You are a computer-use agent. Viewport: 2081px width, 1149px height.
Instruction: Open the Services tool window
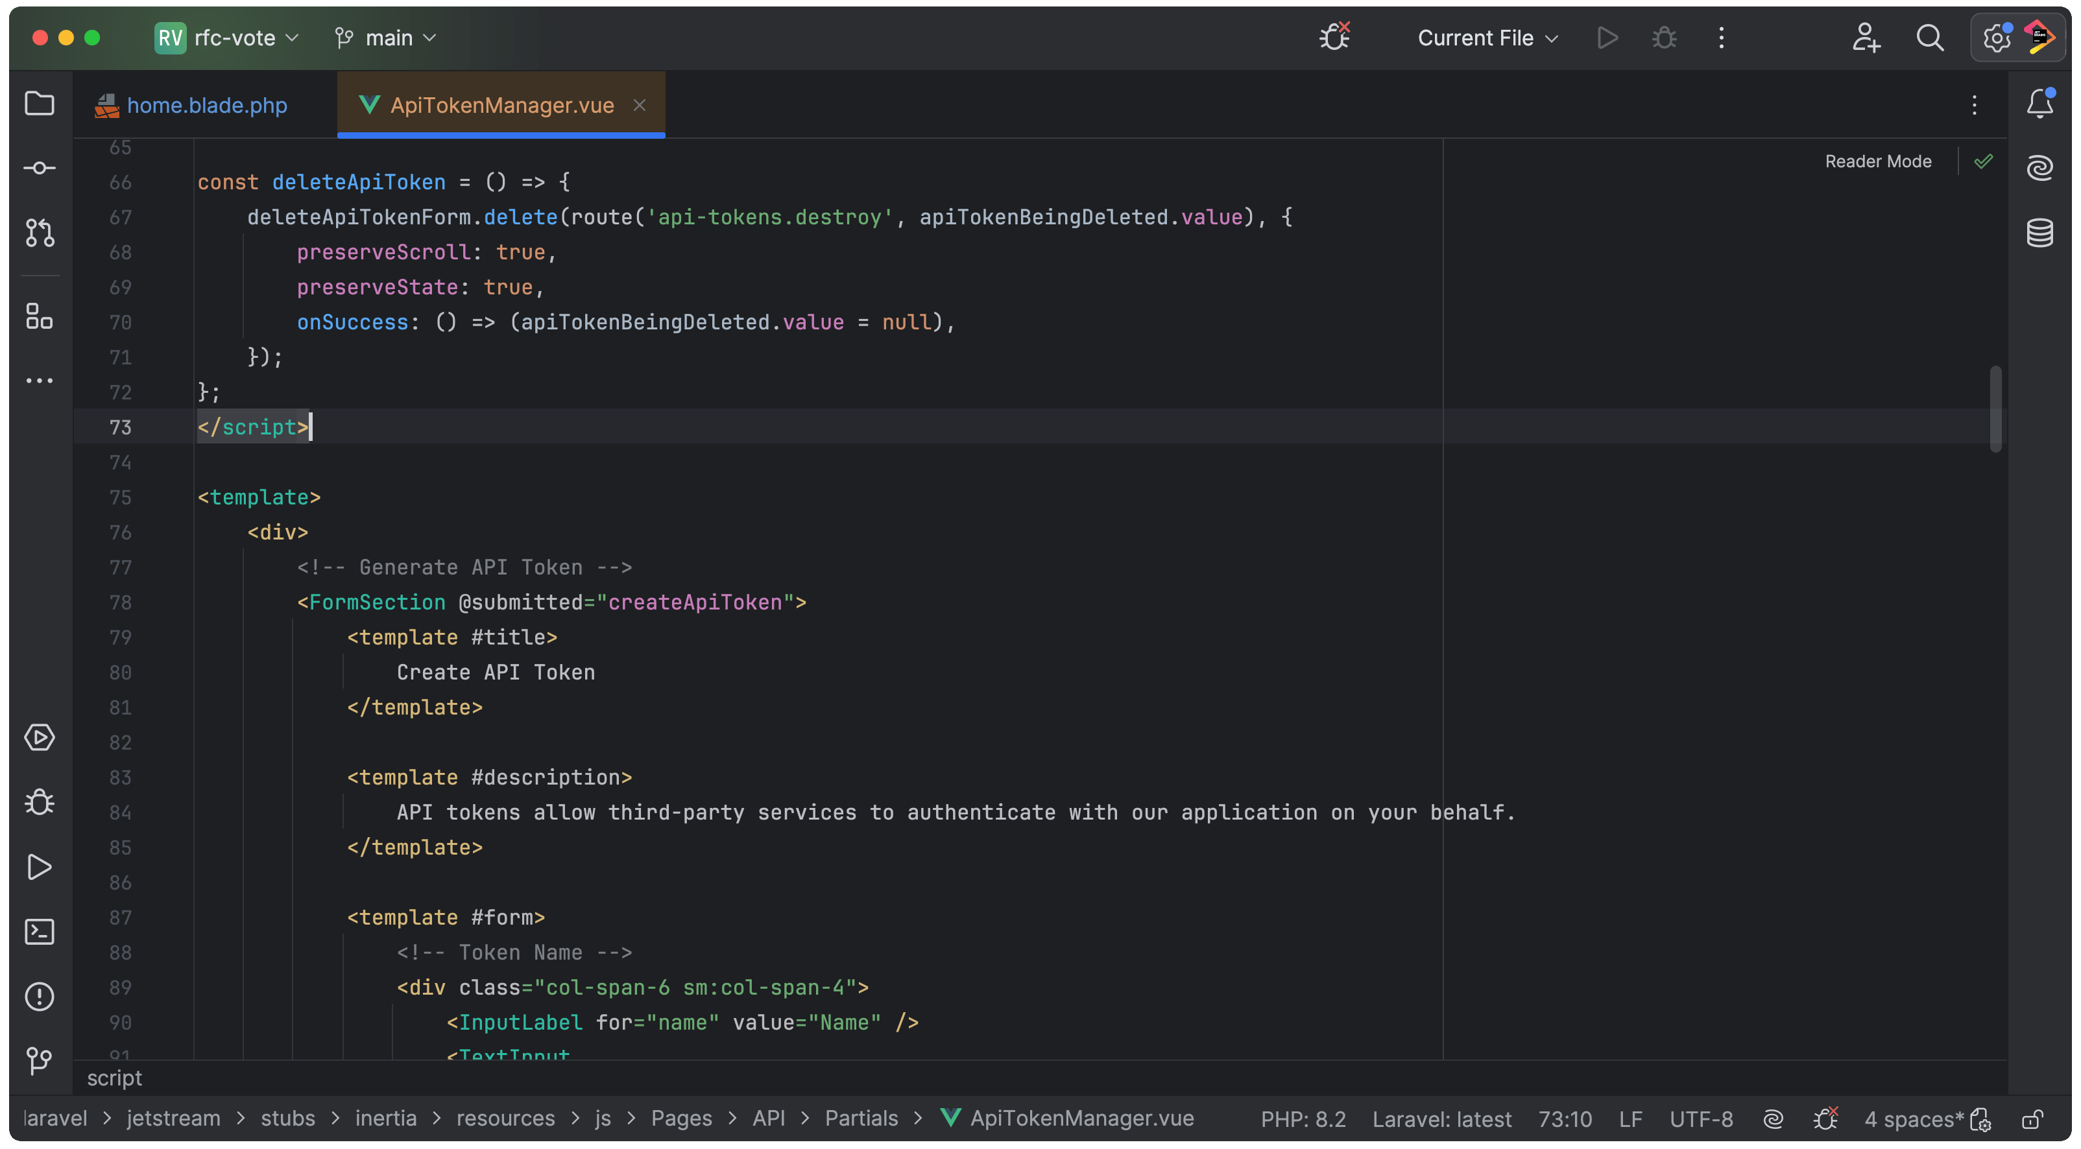click(39, 737)
